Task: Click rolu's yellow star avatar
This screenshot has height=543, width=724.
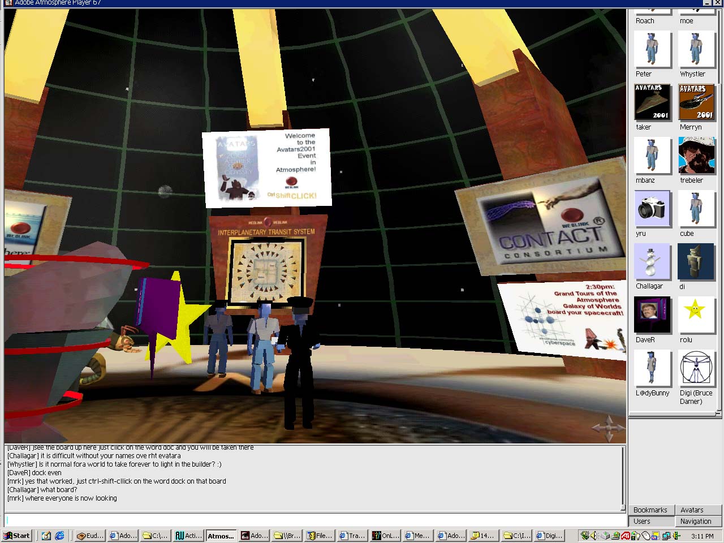Action: point(696,315)
